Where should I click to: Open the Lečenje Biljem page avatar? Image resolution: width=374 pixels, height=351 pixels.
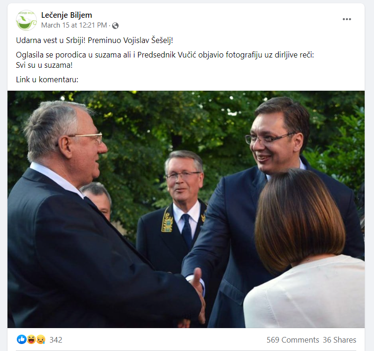(x=26, y=20)
